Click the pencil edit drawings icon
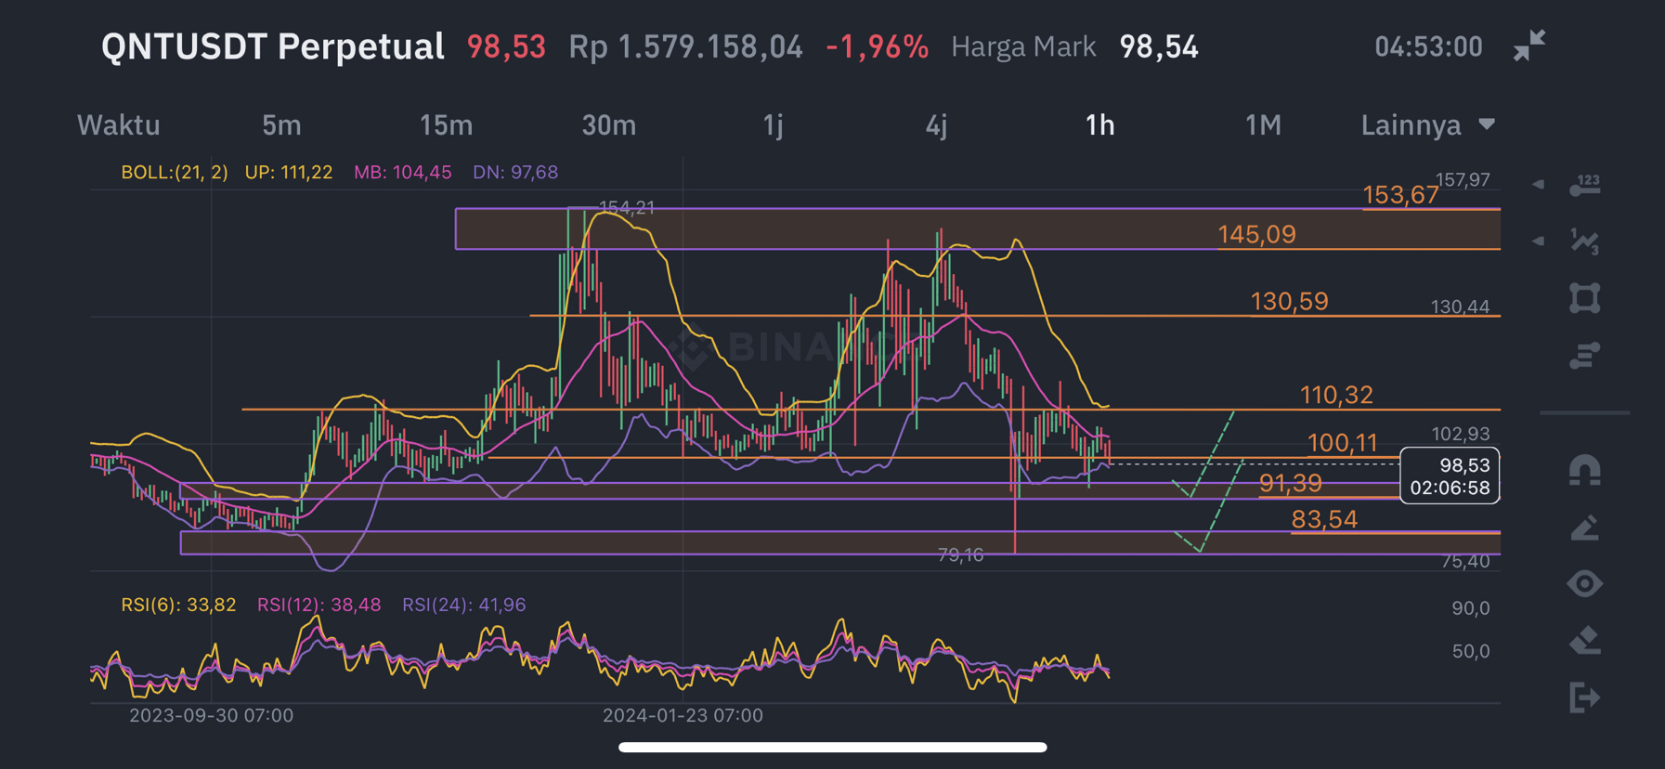Viewport: 1665px width, 769px height. coord(1584,528)
